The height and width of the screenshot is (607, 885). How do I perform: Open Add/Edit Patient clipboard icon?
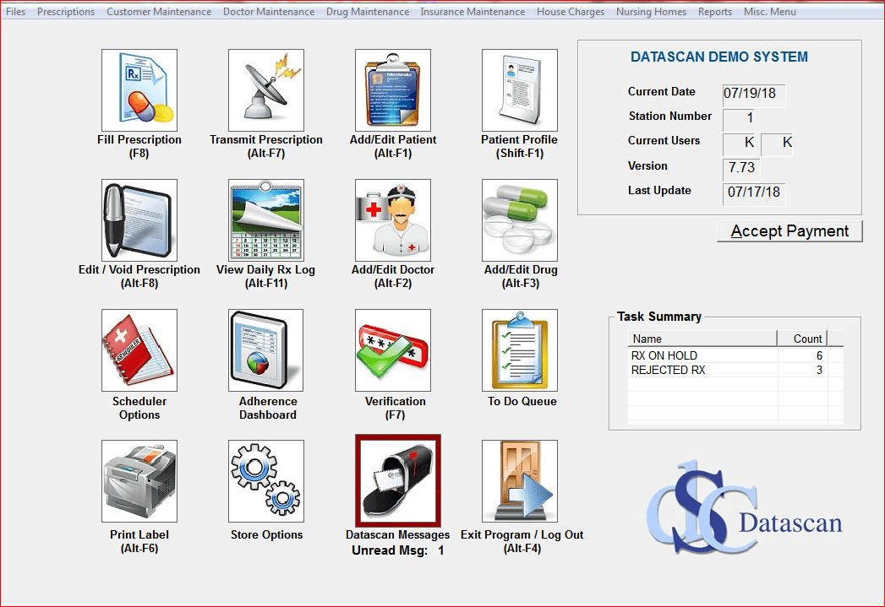393,90
